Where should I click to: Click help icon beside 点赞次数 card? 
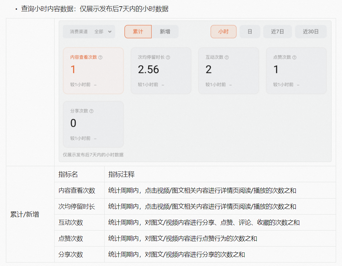pyautogui.click(x=294, y=57)
